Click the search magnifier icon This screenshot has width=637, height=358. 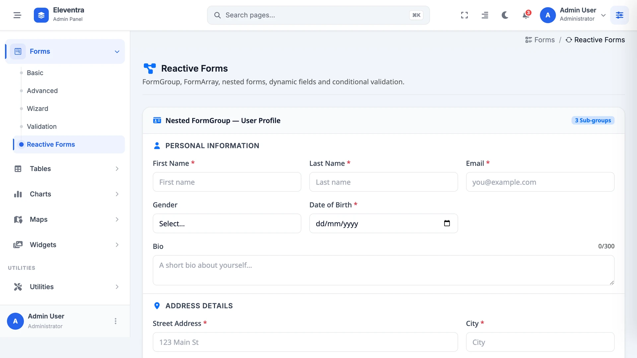217,15
